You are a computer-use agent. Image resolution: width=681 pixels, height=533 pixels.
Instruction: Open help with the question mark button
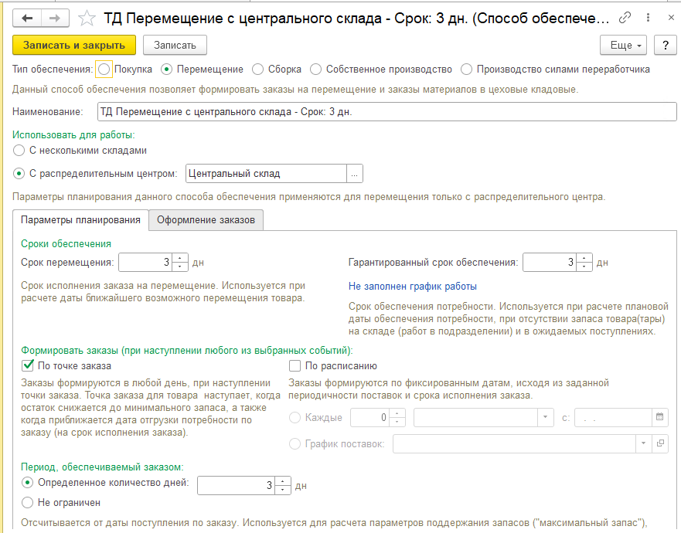coord(666,45)
